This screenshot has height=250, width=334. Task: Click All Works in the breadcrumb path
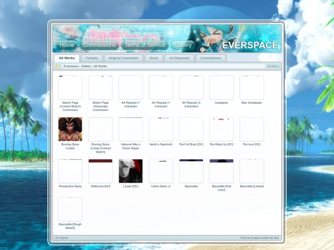click(100, 66)
